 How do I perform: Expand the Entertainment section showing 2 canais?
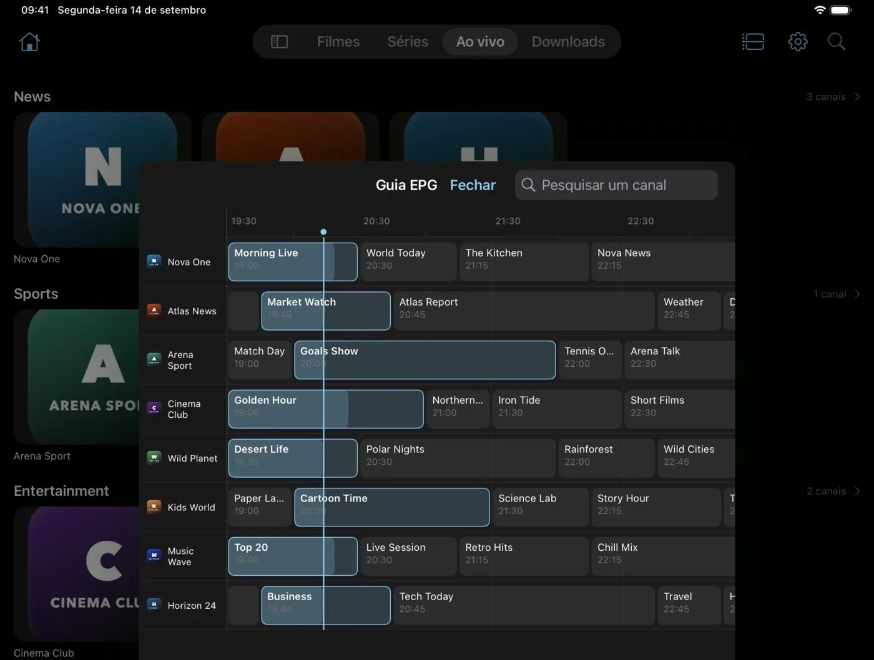(833, 491)
